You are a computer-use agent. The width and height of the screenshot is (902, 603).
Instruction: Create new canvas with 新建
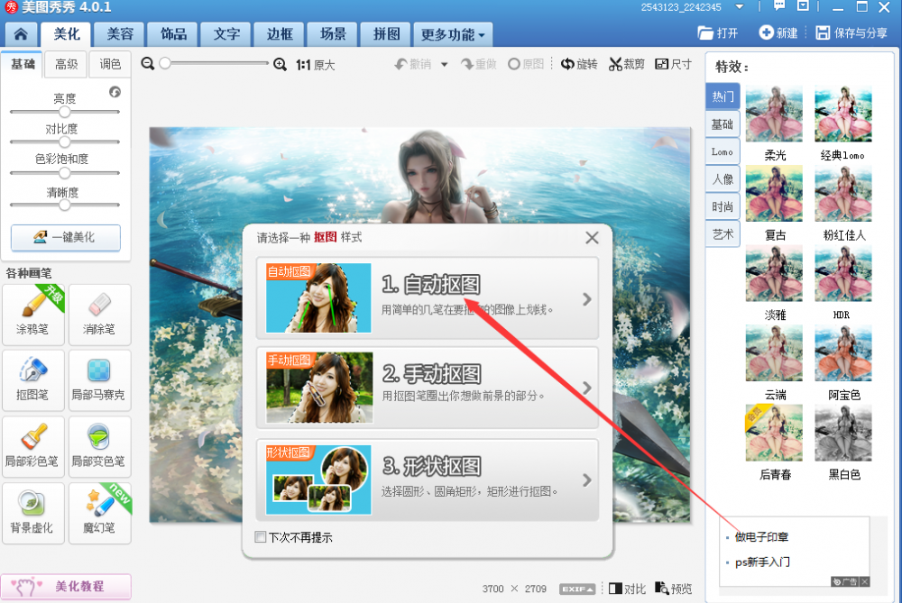(x=778, y=32)
